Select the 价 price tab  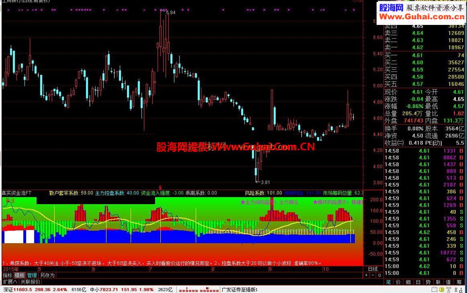[398, 282]
